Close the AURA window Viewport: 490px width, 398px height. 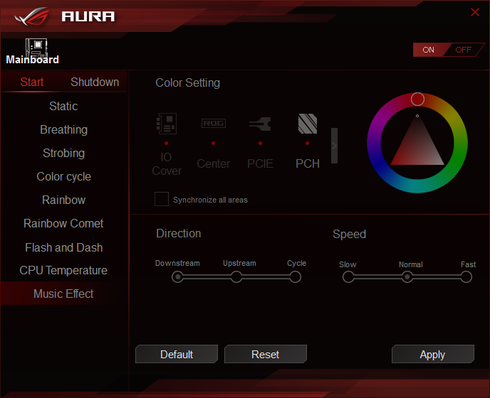[x=474, y=12]
